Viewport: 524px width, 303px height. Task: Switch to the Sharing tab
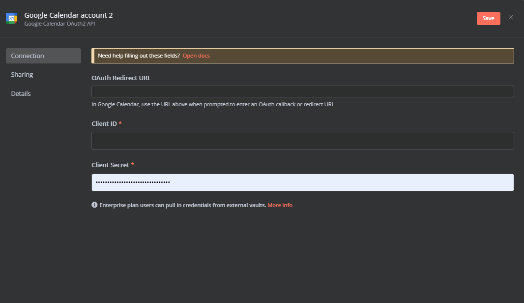click(x=22, y=74)
